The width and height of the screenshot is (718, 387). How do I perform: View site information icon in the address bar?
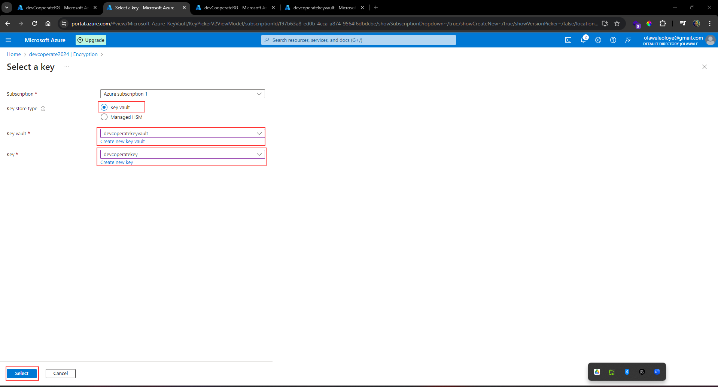click(x=64, y=24)
